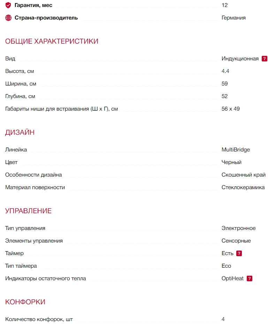Select the MultiBridge product line value
Image resolution: width=268 pixels, height=327 pixels.
[x=236, y=150]
